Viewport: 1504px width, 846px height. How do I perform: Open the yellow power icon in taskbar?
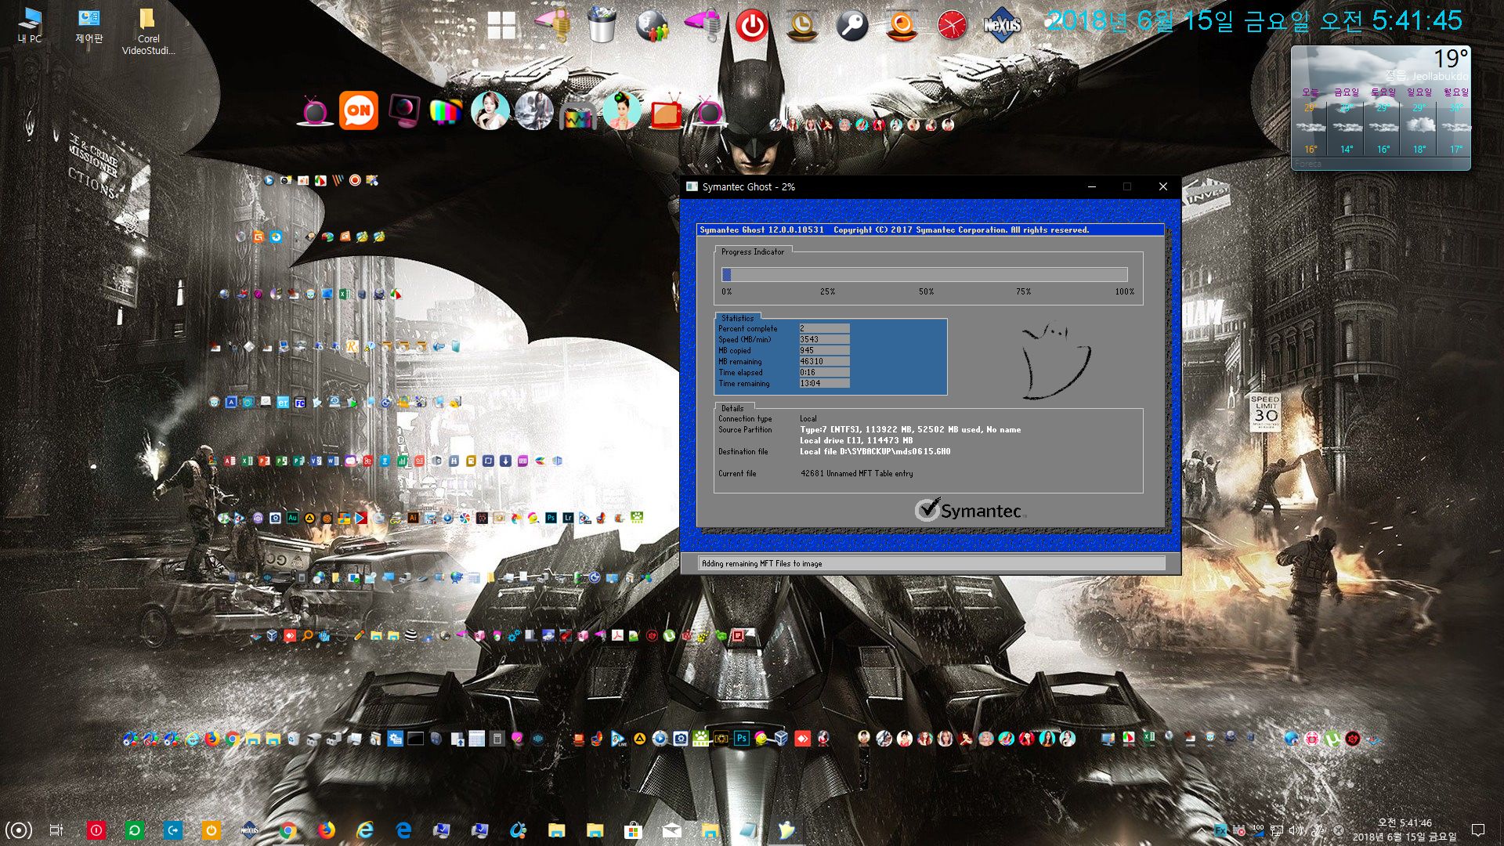211,830
